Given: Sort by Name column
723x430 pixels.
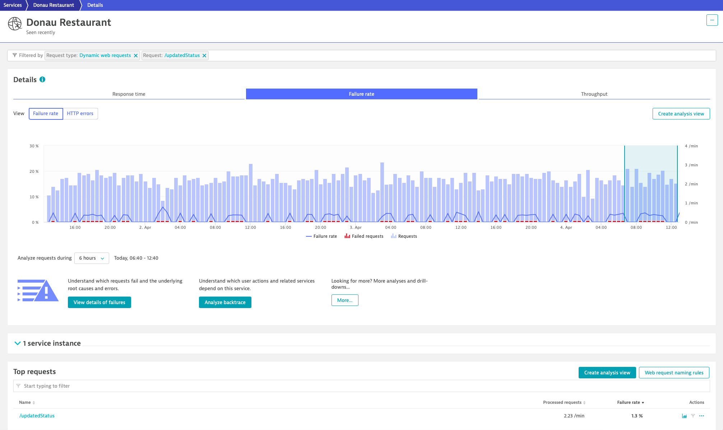Looking at the screenshot, I should pos(27,402).
